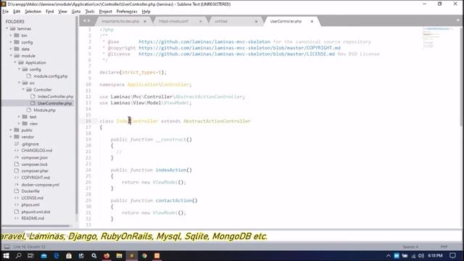Open Module.php in the sidebar

pos(44,110)
